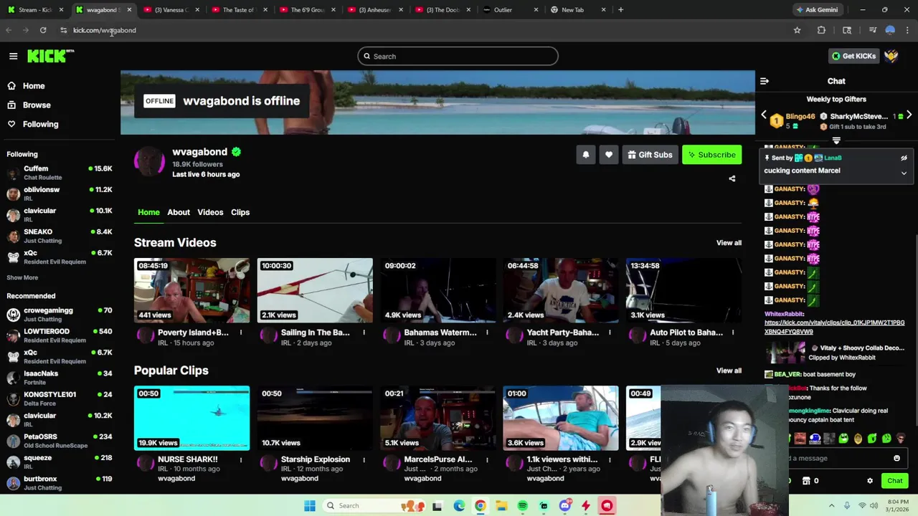Viewport: 918px width, 516px height.
Task: Show previous weekly top gifters
Action: 764,115
